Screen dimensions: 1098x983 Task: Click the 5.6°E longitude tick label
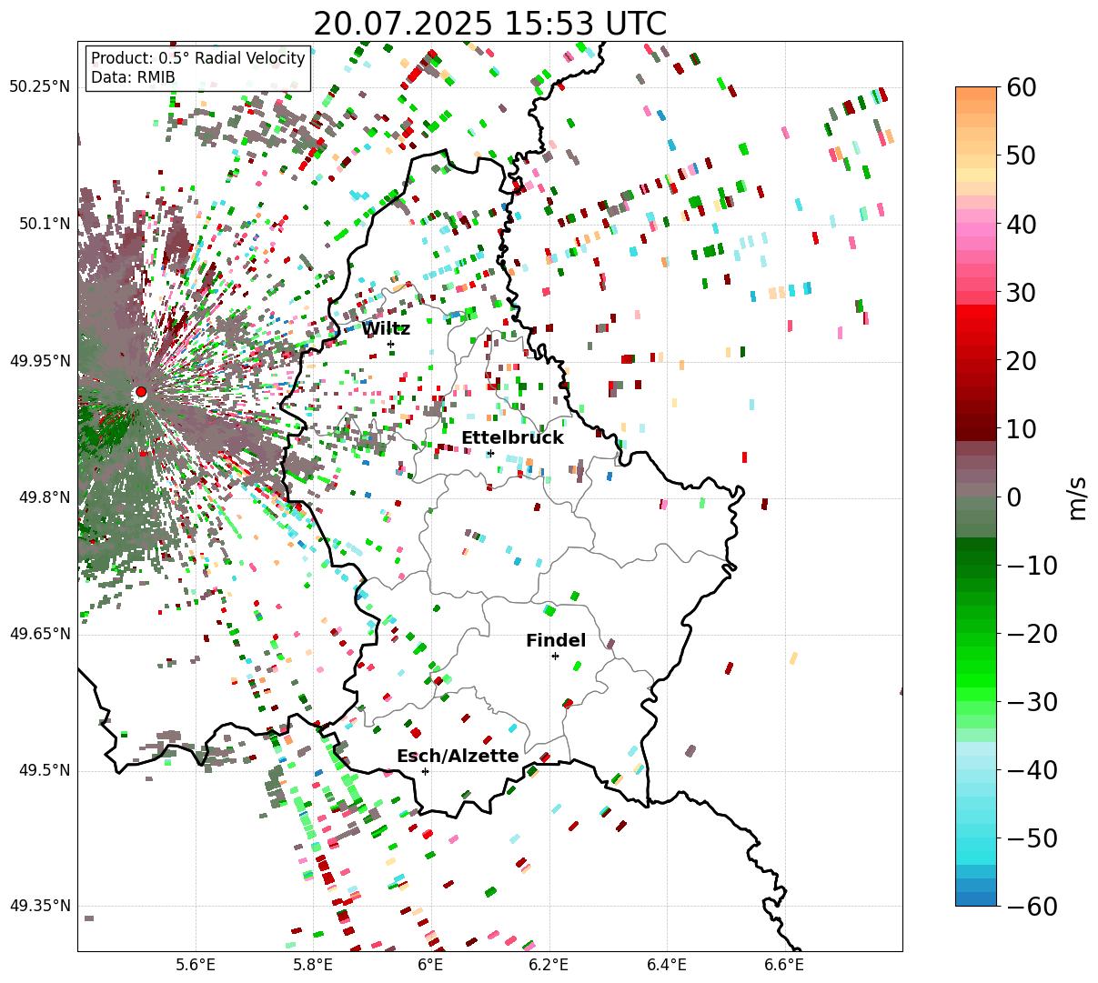tap(195, 966)
